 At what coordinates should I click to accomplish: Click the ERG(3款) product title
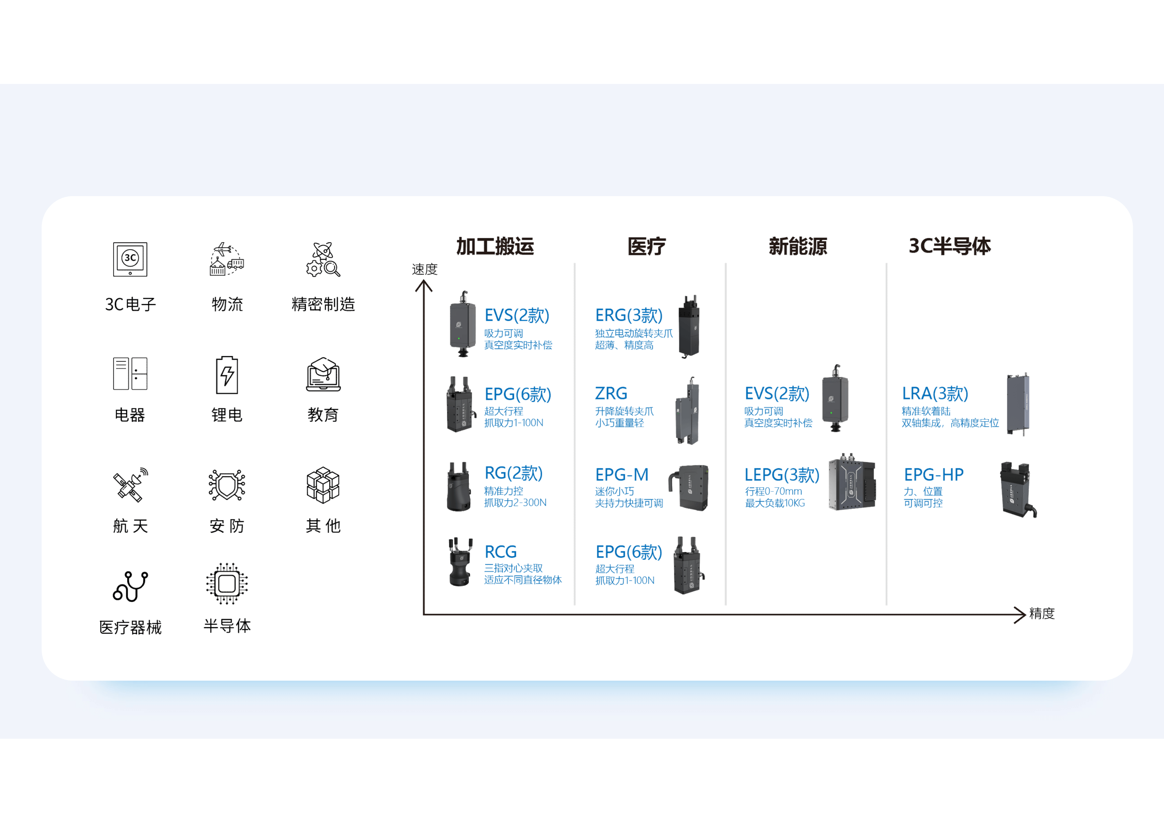tap(629, 316)
